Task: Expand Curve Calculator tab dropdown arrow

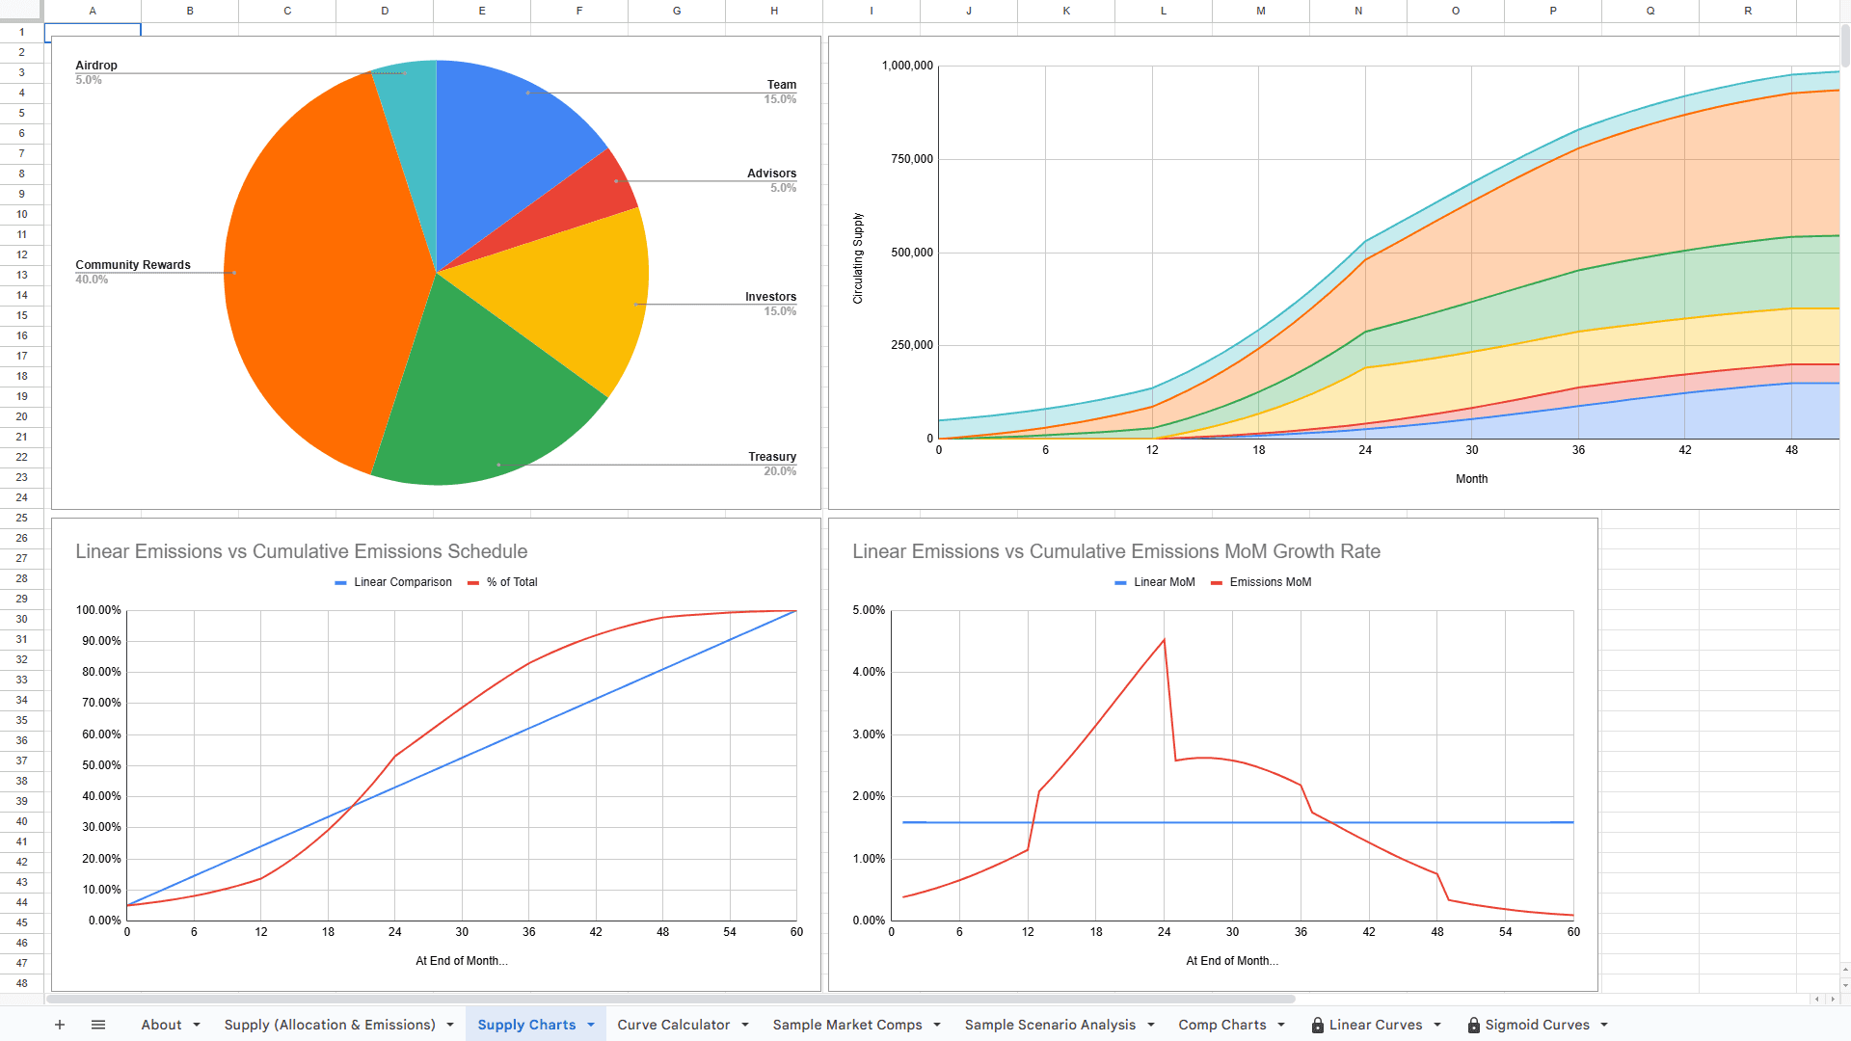Action: [x=745, y=1025]
